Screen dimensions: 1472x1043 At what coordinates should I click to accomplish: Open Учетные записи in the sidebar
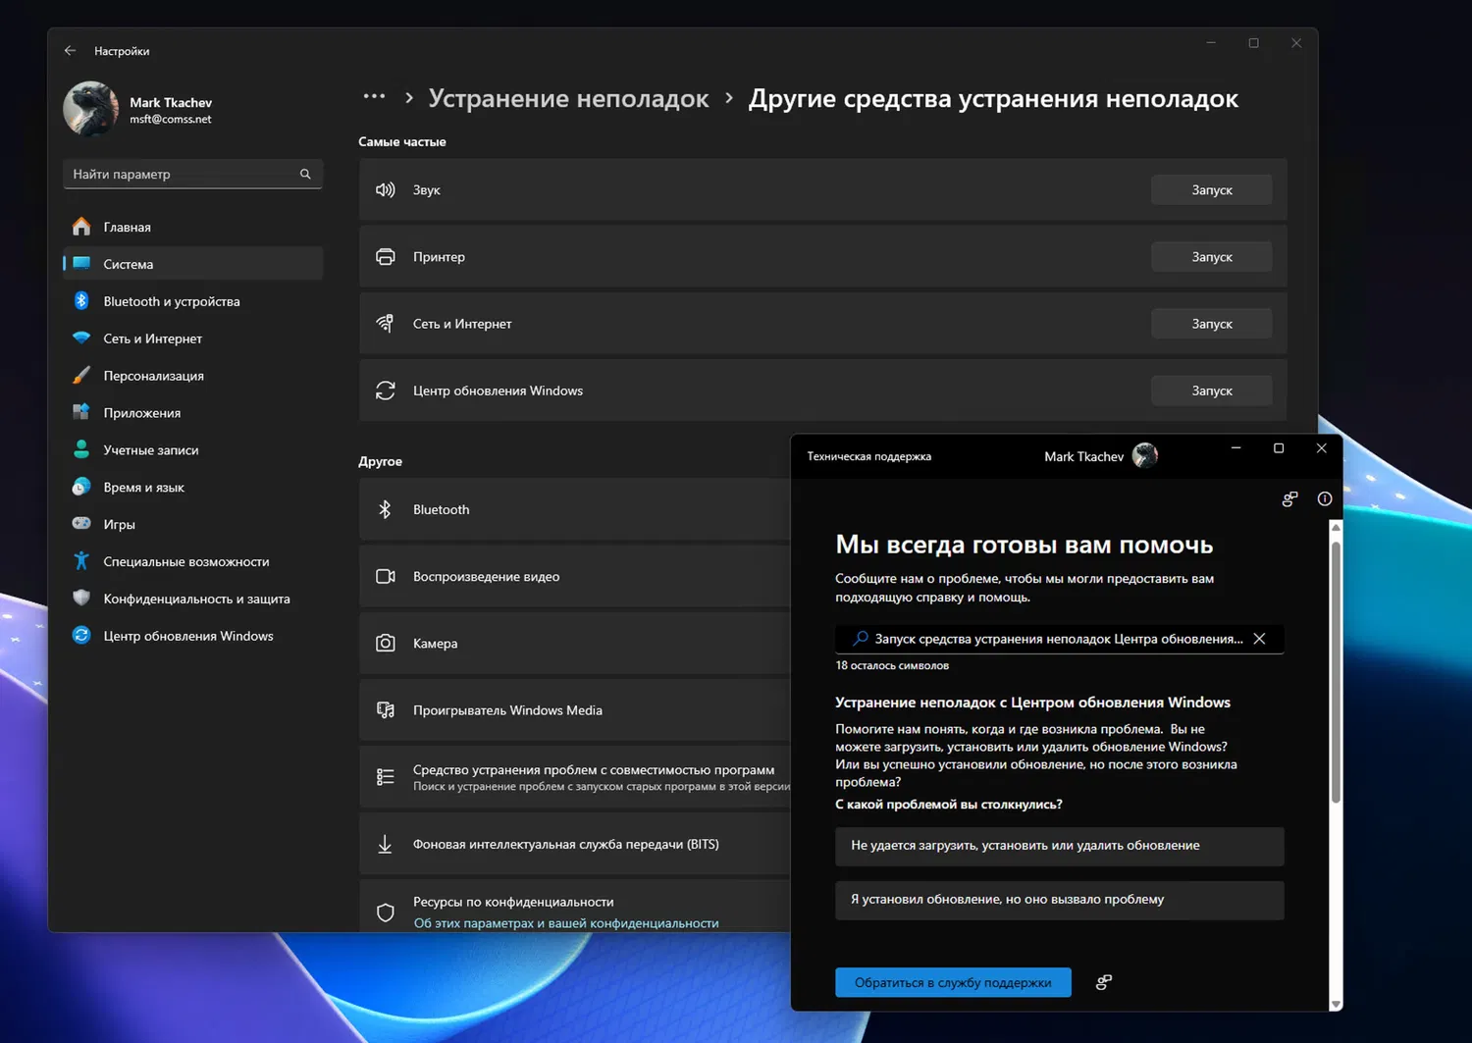[x=192, y=450]
